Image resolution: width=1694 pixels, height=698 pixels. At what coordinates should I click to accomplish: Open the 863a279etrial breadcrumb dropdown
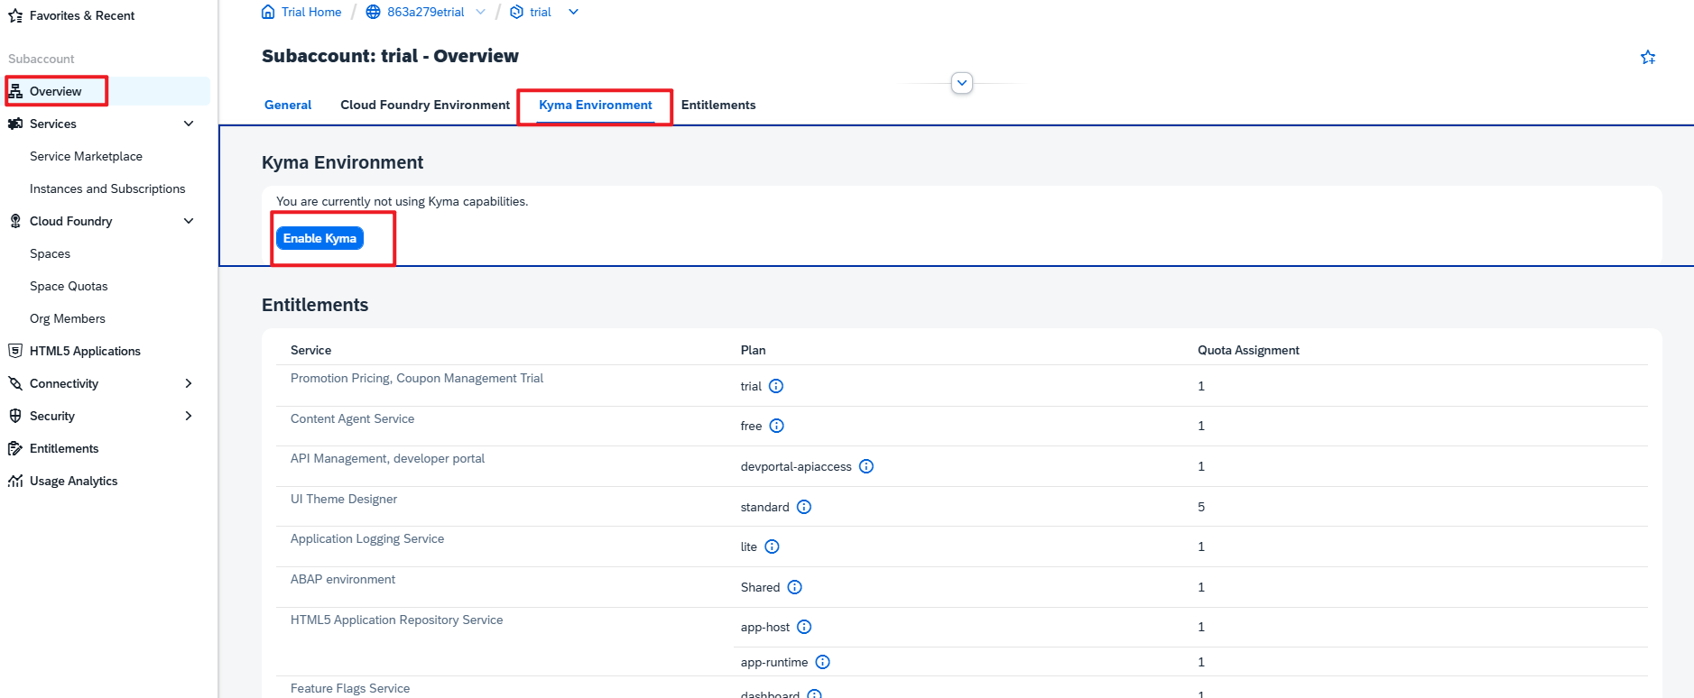(x=480, y=12)
